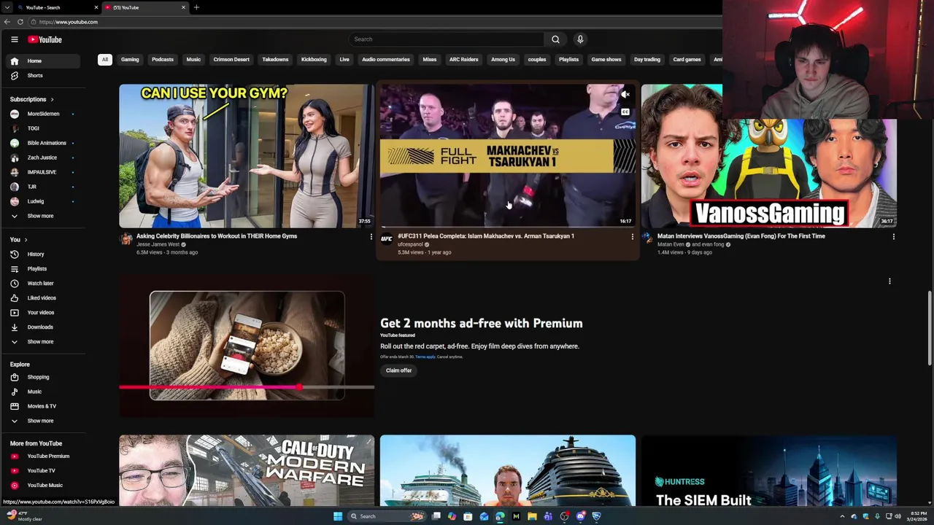934x525 pixels.
Task: Open YouTube Premium from the sidebar
Action: pos(44,456)
